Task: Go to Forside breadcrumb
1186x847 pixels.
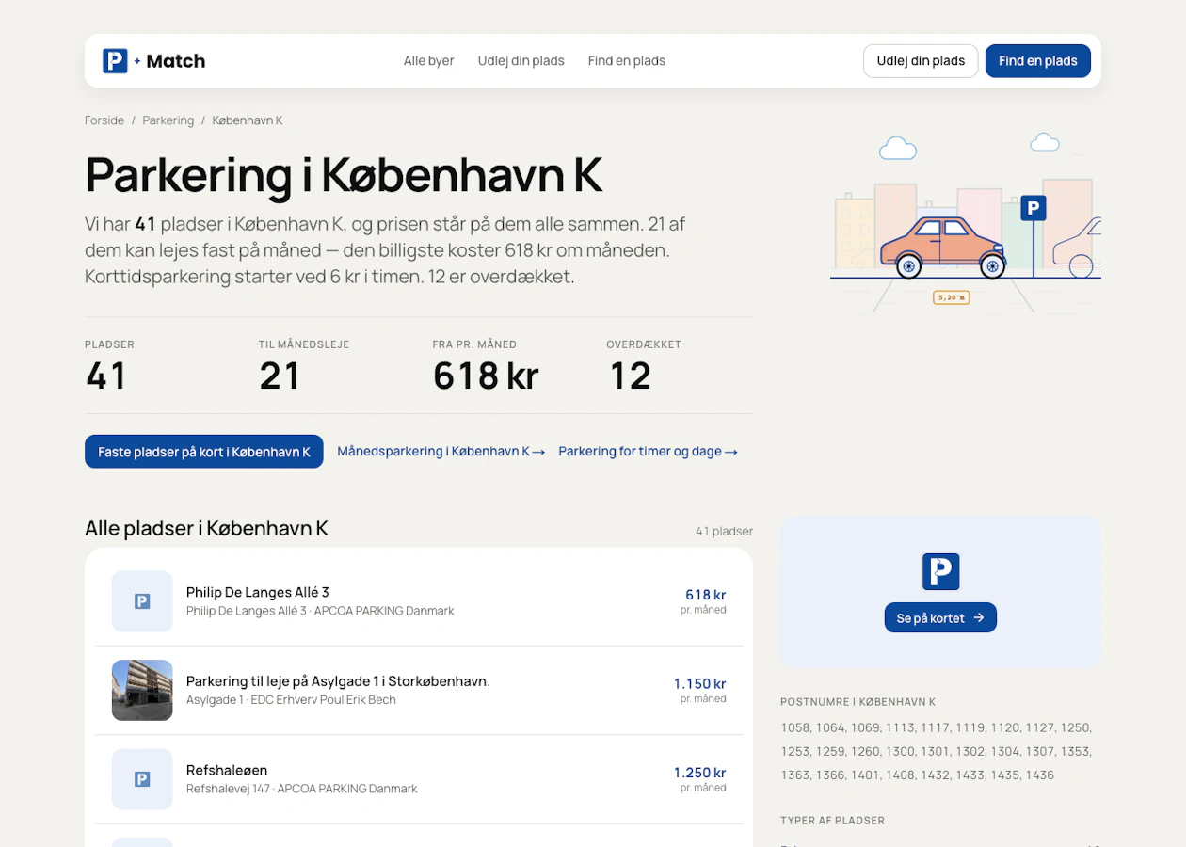Action: pyautogui.click(x=104, y=120)
